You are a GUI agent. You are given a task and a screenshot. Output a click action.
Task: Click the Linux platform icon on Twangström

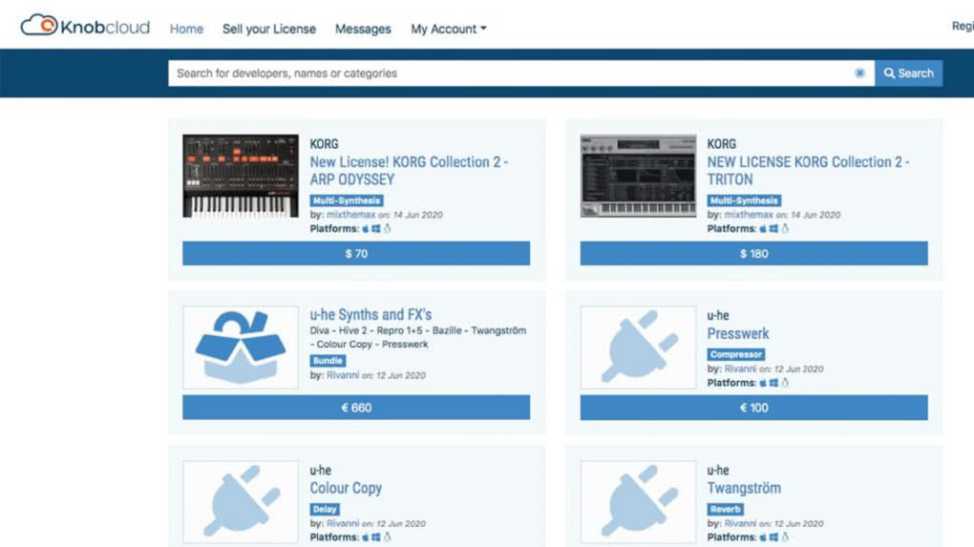(785, 537)
